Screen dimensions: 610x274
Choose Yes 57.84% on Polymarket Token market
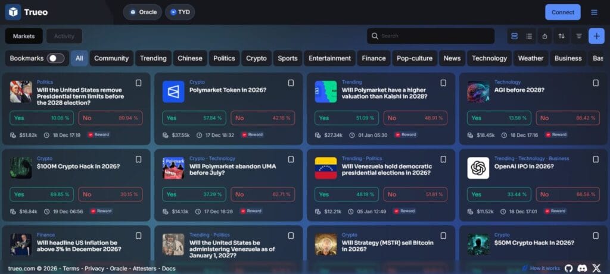[x=194, y=118]
